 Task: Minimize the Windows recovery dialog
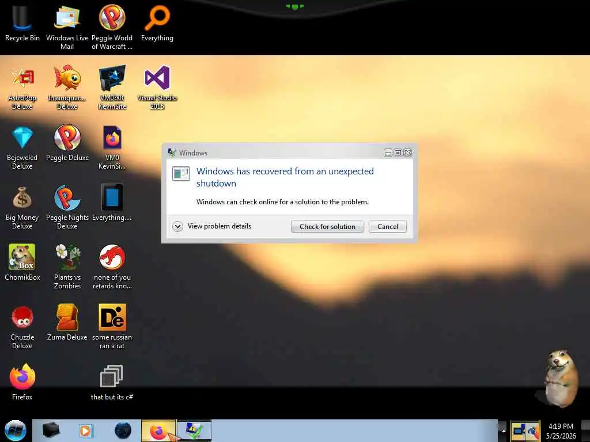(388, 153)
